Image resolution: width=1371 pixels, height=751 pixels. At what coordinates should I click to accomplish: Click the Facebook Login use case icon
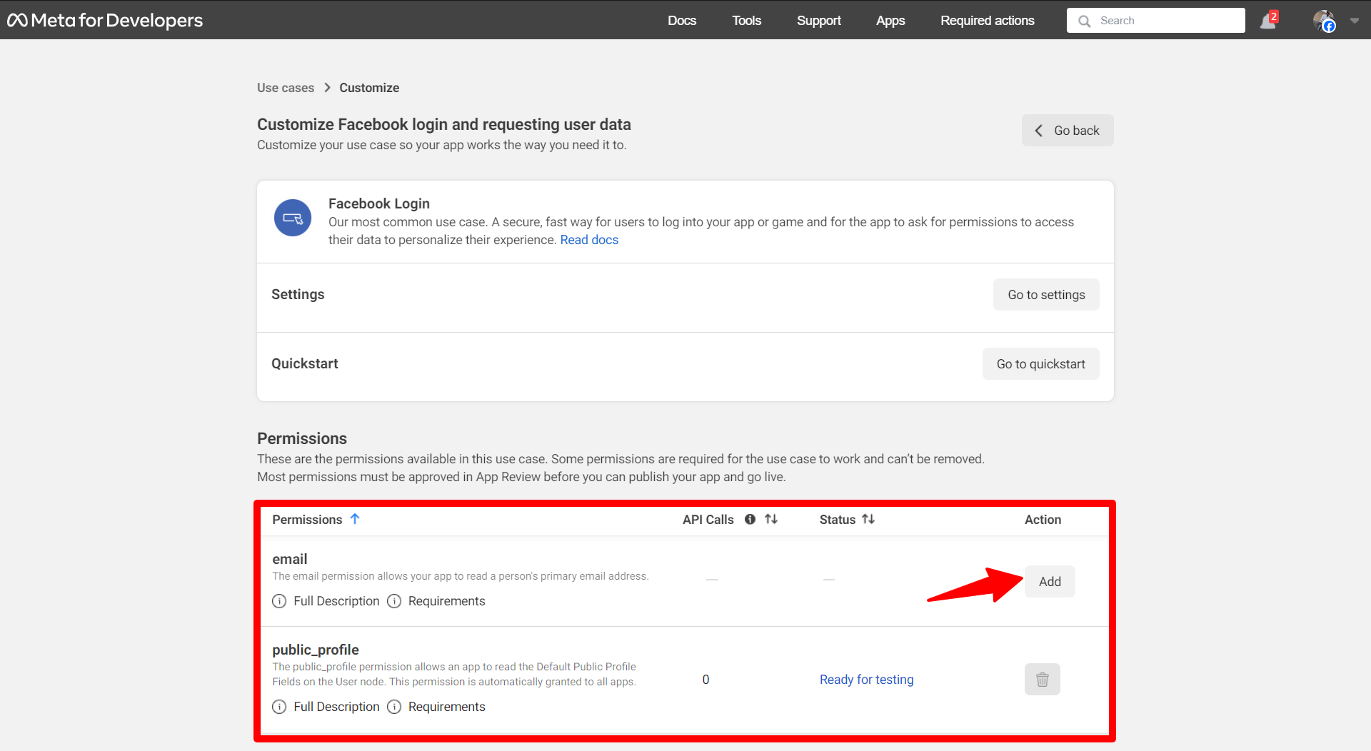(x=292, y=217)
